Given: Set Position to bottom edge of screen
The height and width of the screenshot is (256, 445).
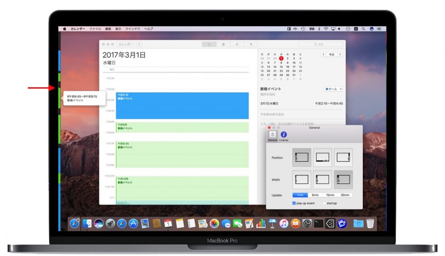Looking at the screenshot, I should (322, 158).
